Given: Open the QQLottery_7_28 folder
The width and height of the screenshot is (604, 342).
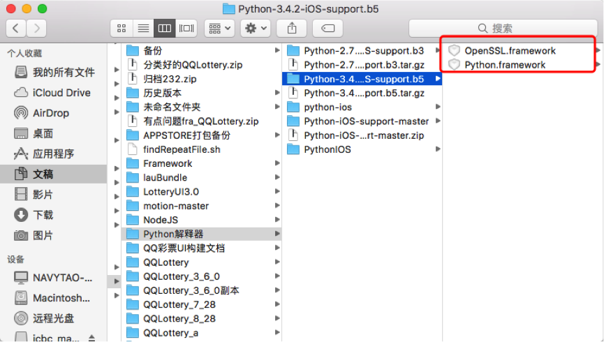Looking at the screenshot, I should coord(202,304).
